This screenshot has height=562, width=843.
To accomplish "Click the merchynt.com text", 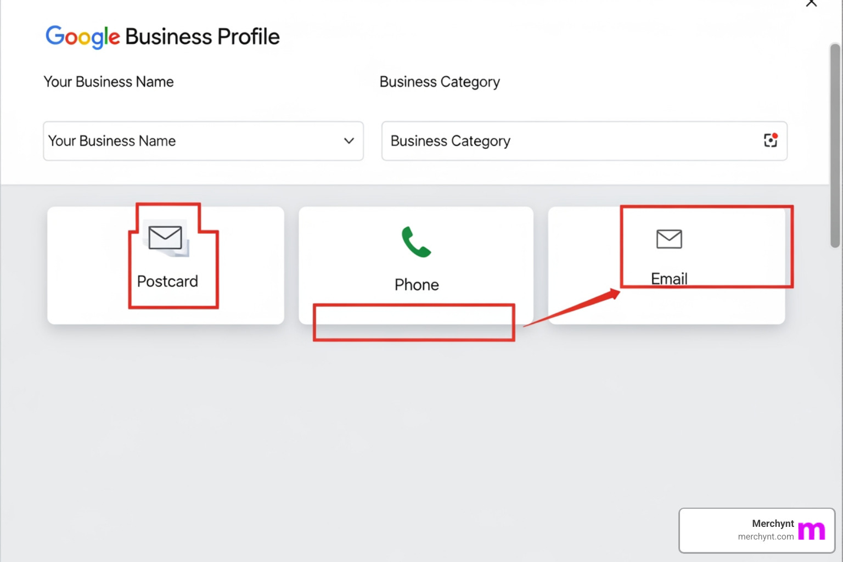I will (x=766, y=536).
